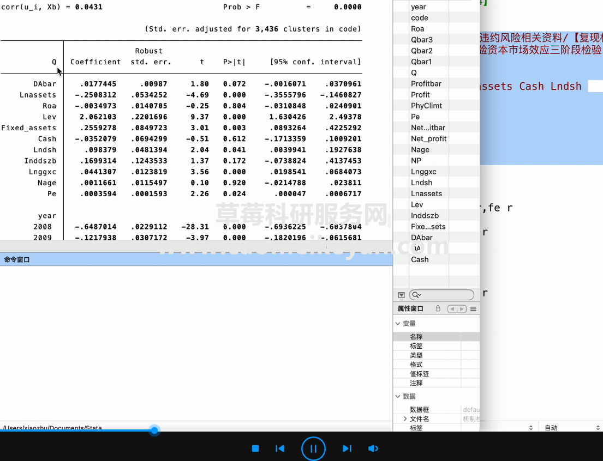
Task: Select the 命令窗口 title bar
Action: pyautogui.click(x=196, y=260)
